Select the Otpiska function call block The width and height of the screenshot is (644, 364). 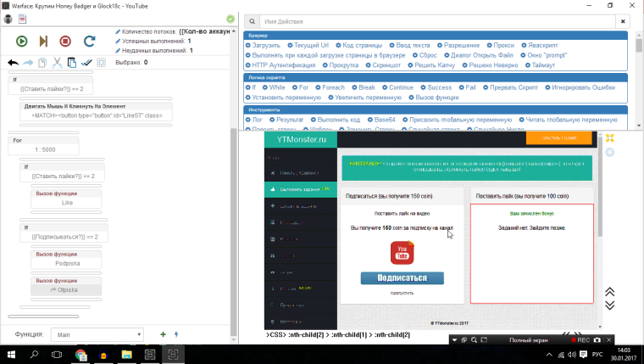(x=66, y=286)
